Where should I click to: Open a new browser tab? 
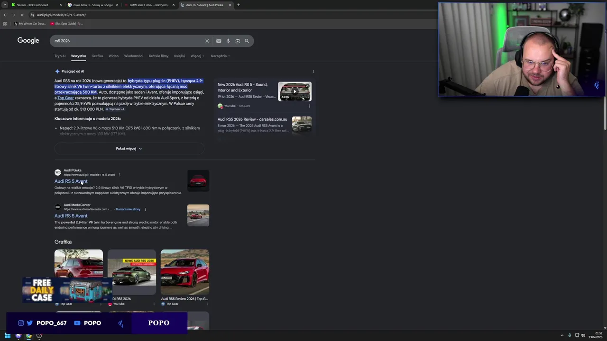coord(238,5)
